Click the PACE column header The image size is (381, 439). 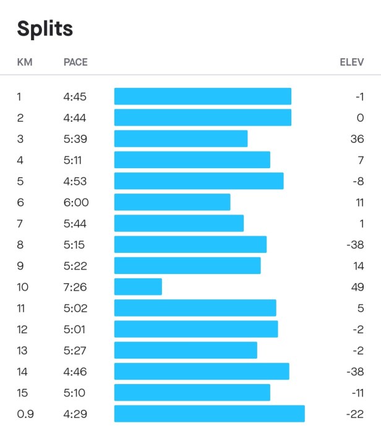75,62
